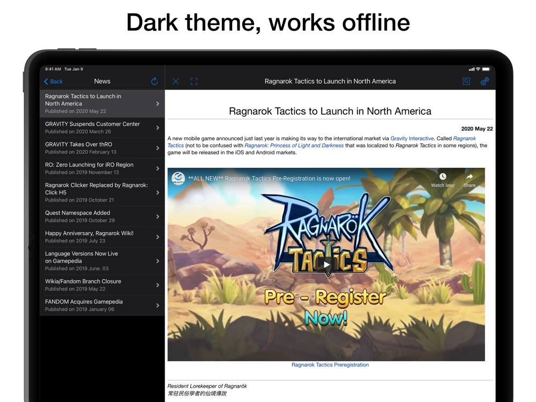This screenshot has width=536, height=402.
Task: Open RO: Zero Launching for iRO Region
Action: [x=102, y=168]
